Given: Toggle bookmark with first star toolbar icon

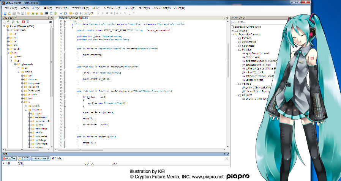Looking at the screenshot, I should pos(28,13).
